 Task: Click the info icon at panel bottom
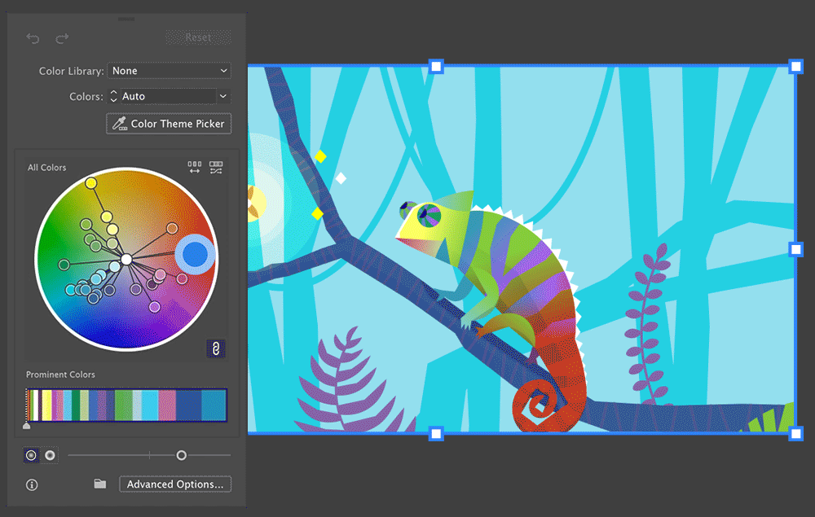pos(32,484)
